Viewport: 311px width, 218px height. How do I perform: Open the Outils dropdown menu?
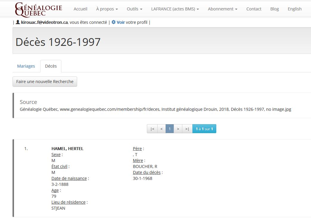click(x=134, y=9)
